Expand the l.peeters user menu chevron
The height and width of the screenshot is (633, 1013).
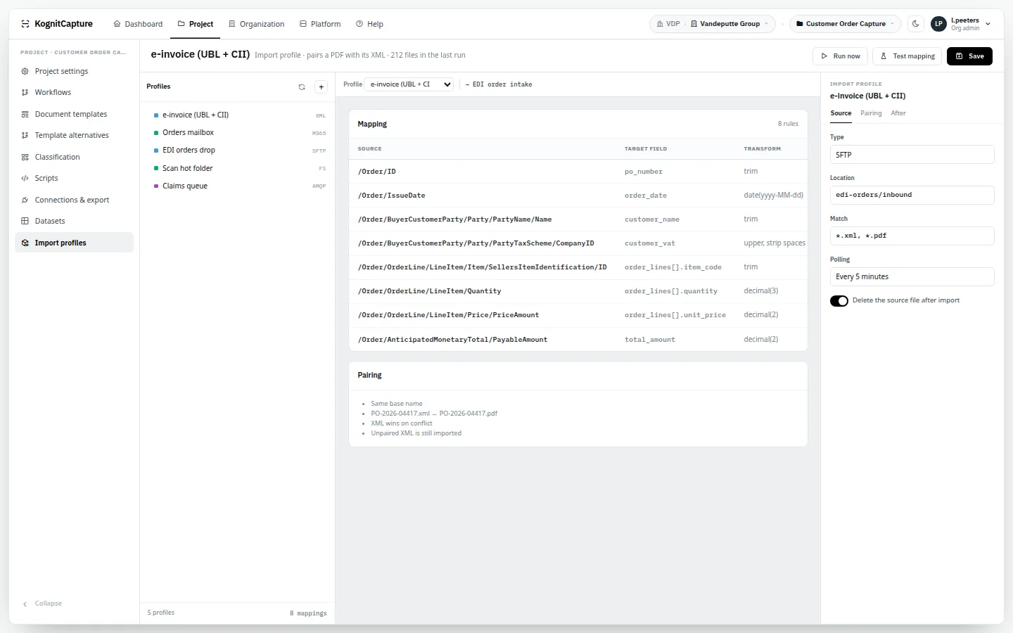[988, 24]
